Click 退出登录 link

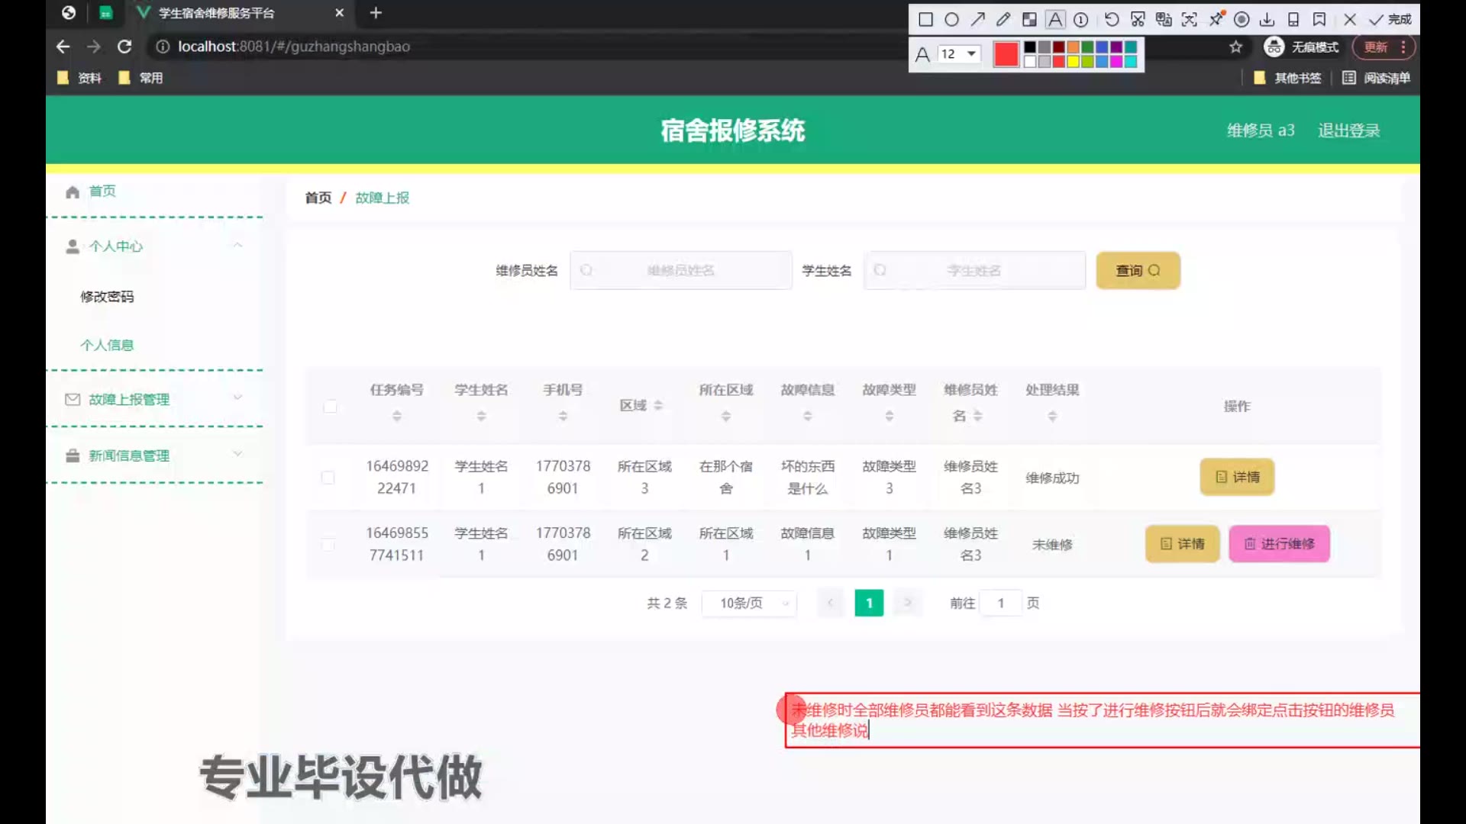click(x=1348, y=130)
